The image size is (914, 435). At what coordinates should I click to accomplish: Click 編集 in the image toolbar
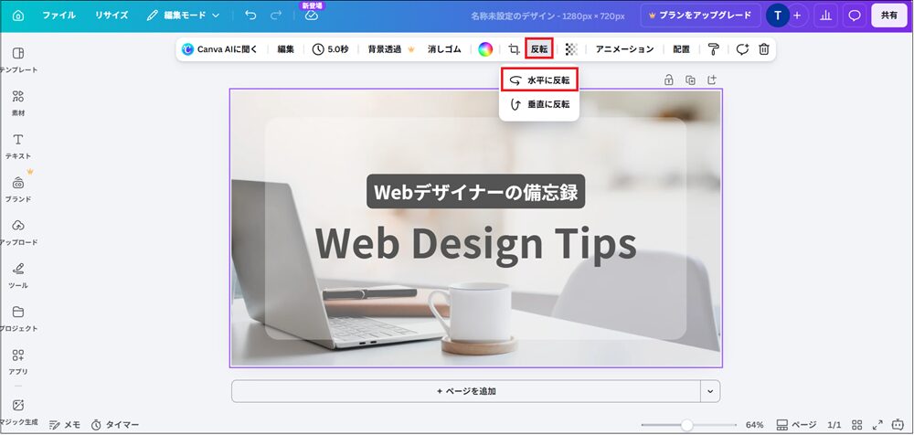(285, 49)
